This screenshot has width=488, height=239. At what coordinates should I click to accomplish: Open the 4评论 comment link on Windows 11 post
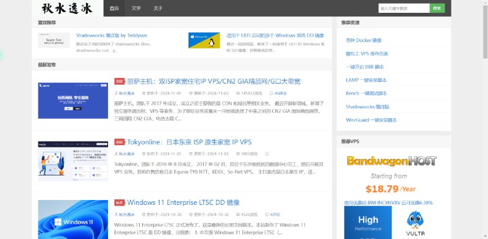[273, 215]
